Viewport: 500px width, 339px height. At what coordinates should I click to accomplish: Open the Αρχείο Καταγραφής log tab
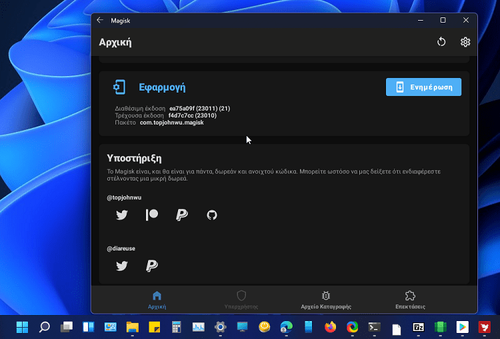click(326, 300)
